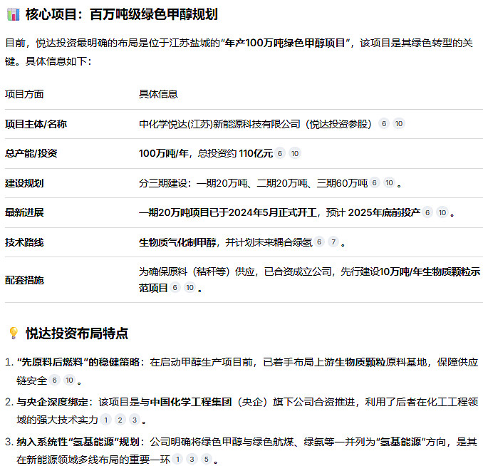The height and width of the screenshot is (466, 483).
Task: Click the heading 核心项目：百万吨级绿色甲醇规划
Action: point(122,14)
